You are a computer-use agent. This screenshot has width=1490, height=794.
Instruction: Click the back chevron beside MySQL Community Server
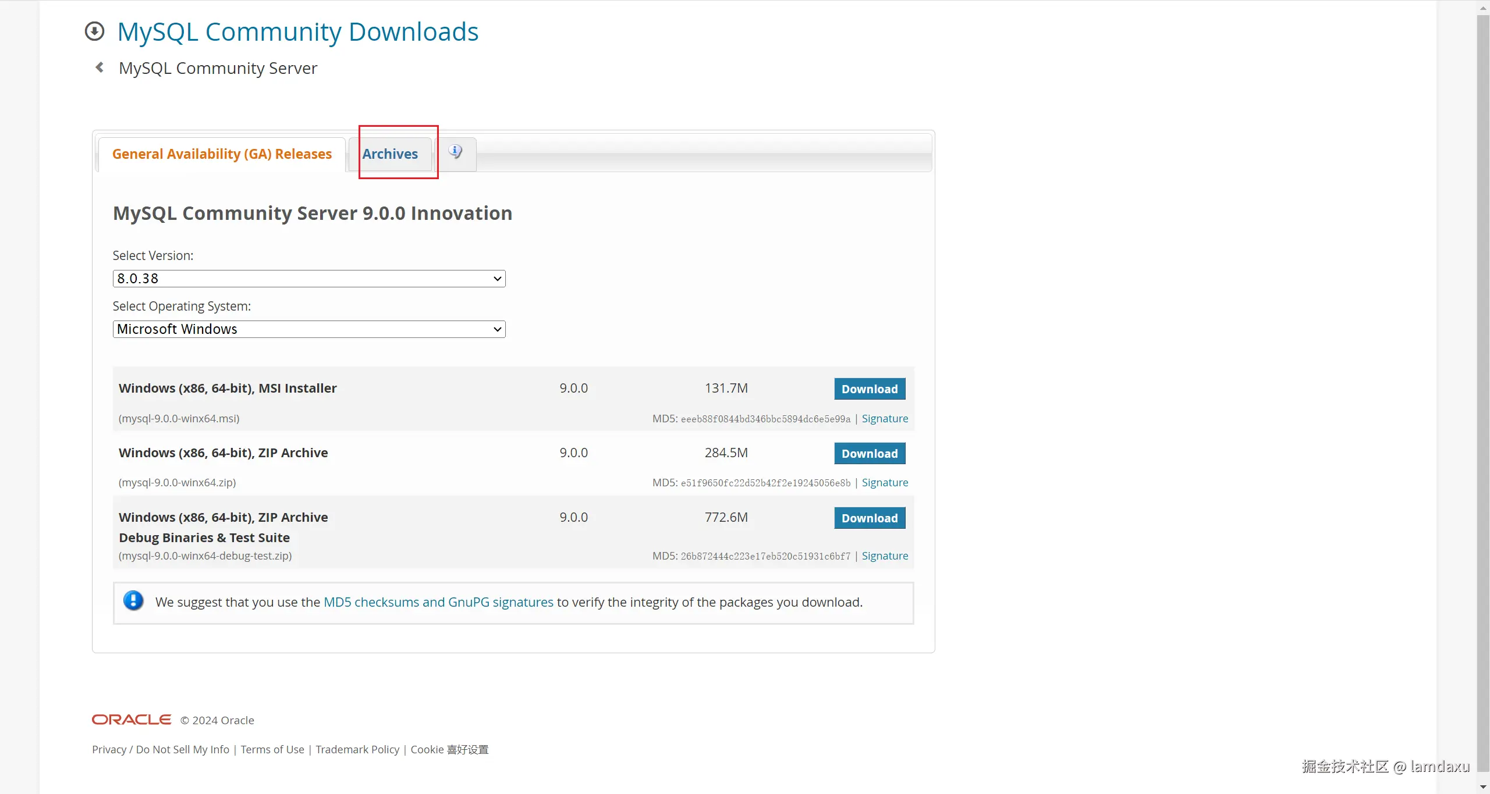coord(100,68)
